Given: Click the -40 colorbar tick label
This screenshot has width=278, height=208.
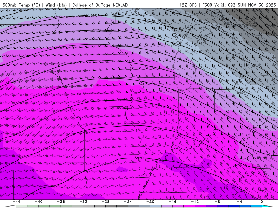Looking at the screenshot, I should tap(39, 202).
